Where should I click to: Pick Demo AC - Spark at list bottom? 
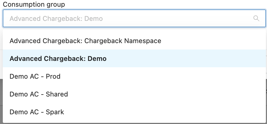pos(37,112)
